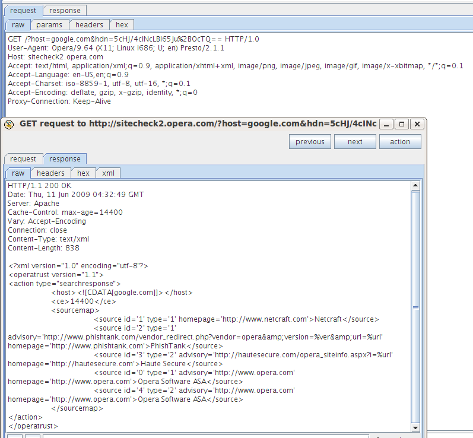Select the raw tab in background request view
473x438 pixels.
point(18,25)
